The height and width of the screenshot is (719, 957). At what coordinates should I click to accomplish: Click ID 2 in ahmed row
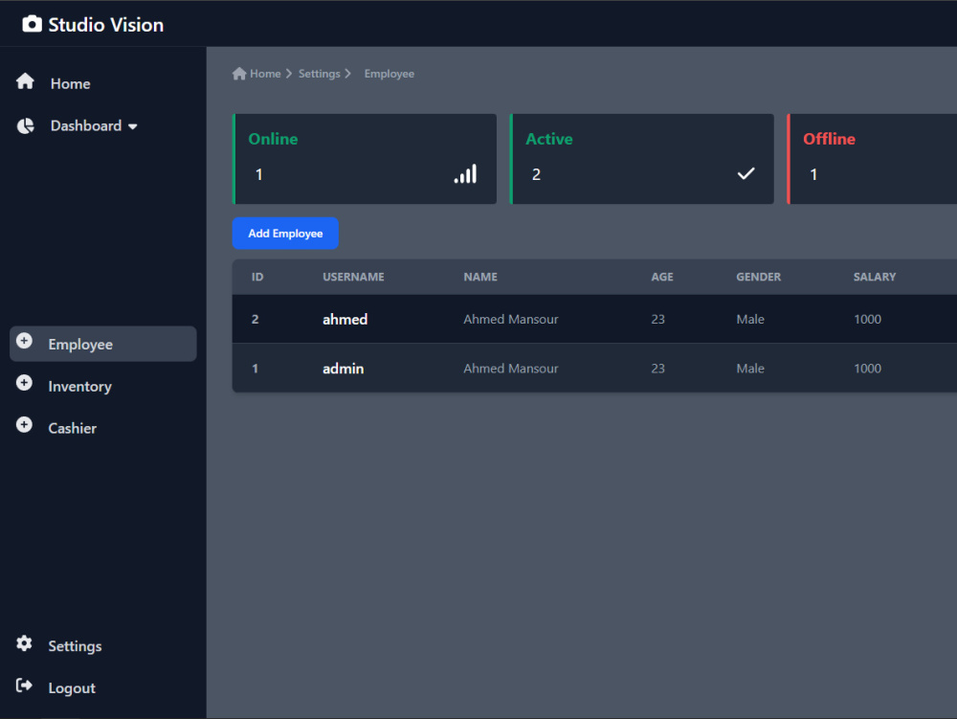[x=256, y=319]
